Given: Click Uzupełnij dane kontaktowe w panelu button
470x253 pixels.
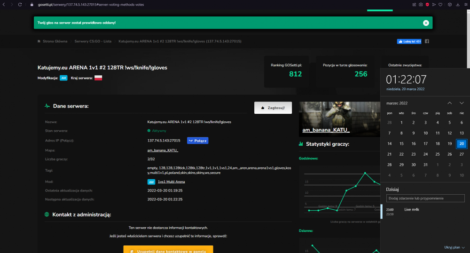Looking at the screenshot, I should point(168,249).
